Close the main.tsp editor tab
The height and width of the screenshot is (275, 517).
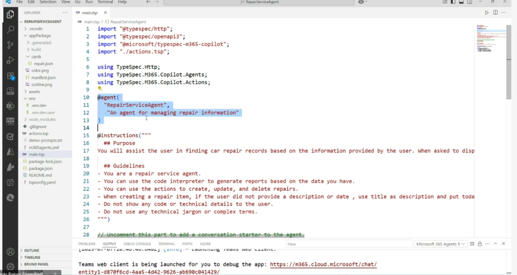pos(105,13)
